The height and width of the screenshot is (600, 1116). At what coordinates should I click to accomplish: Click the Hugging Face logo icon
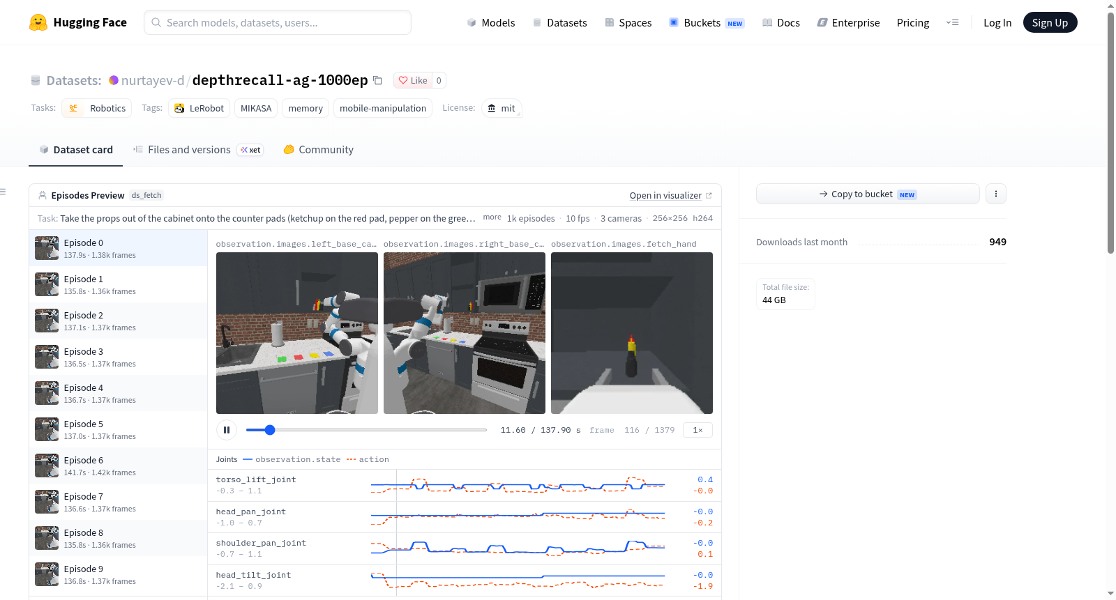(38, 22)
